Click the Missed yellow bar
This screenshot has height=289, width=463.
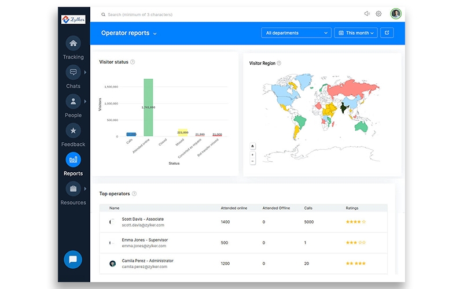coord(182,133)
